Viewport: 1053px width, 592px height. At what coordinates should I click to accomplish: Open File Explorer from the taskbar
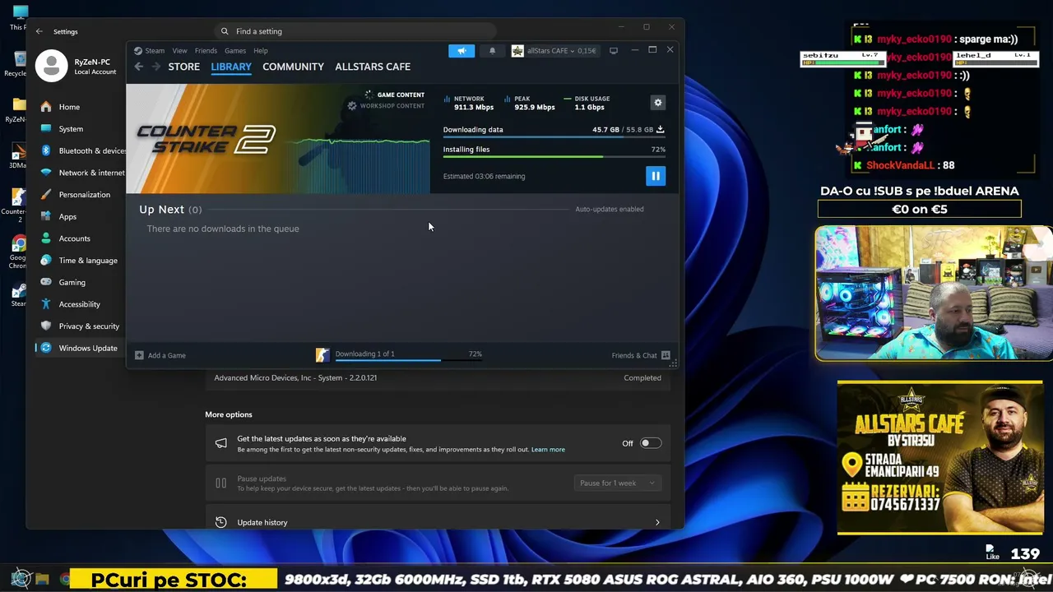43,579
